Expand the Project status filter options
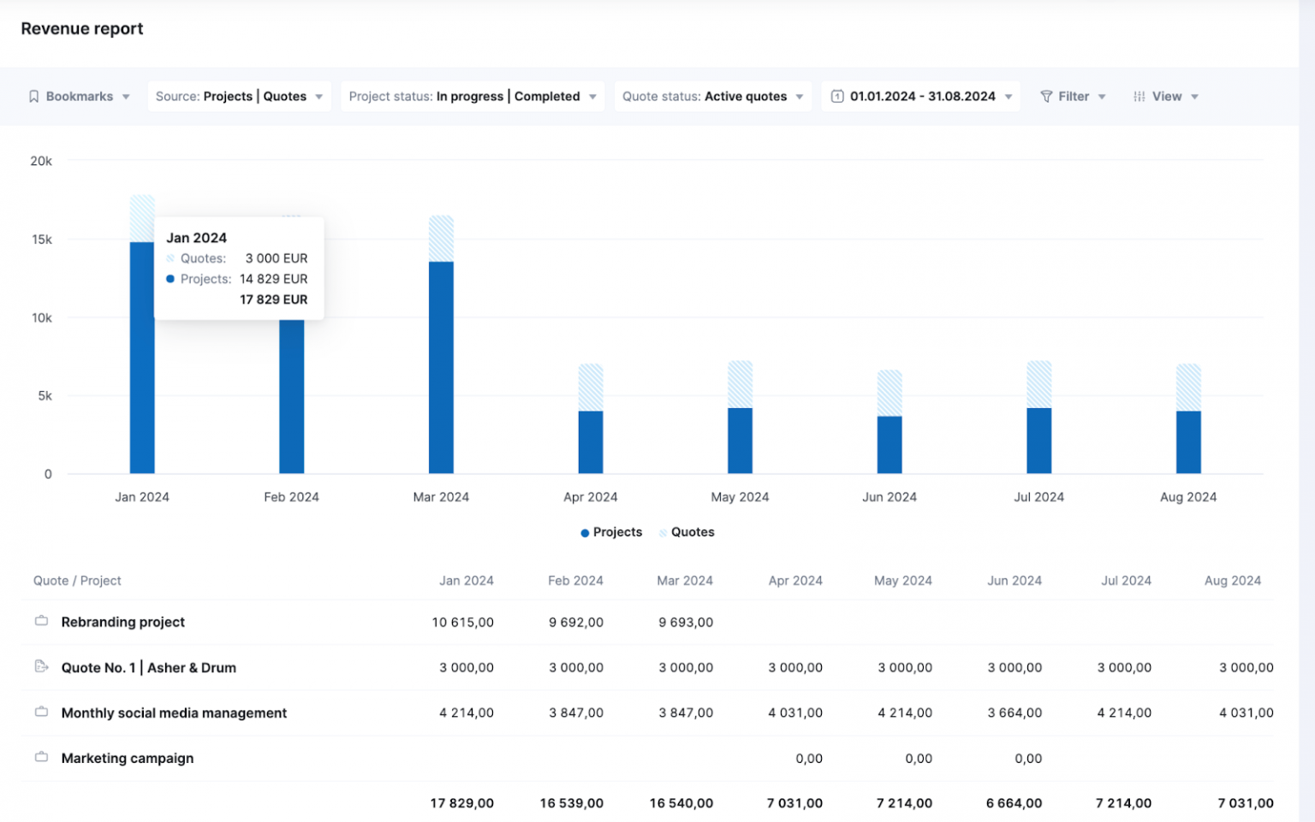 [x=472, y=96]
